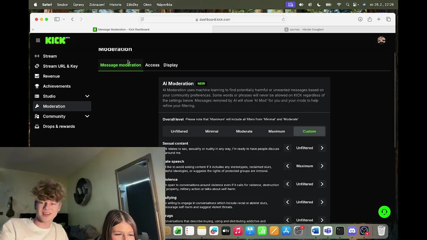Open the green support headset chat bubble

384,212
